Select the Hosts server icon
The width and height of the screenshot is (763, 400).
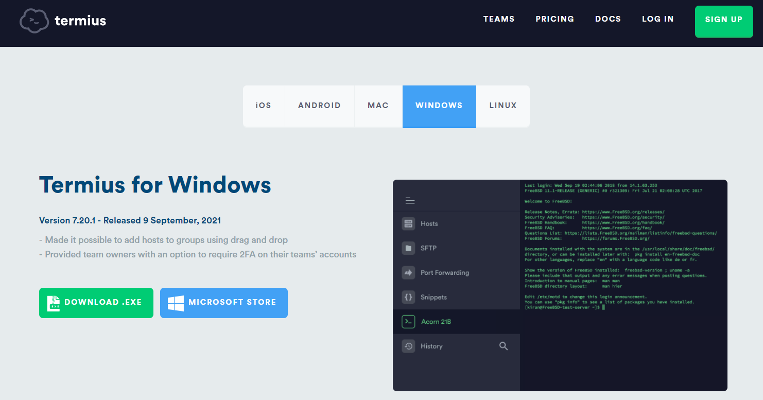(408, 223)
